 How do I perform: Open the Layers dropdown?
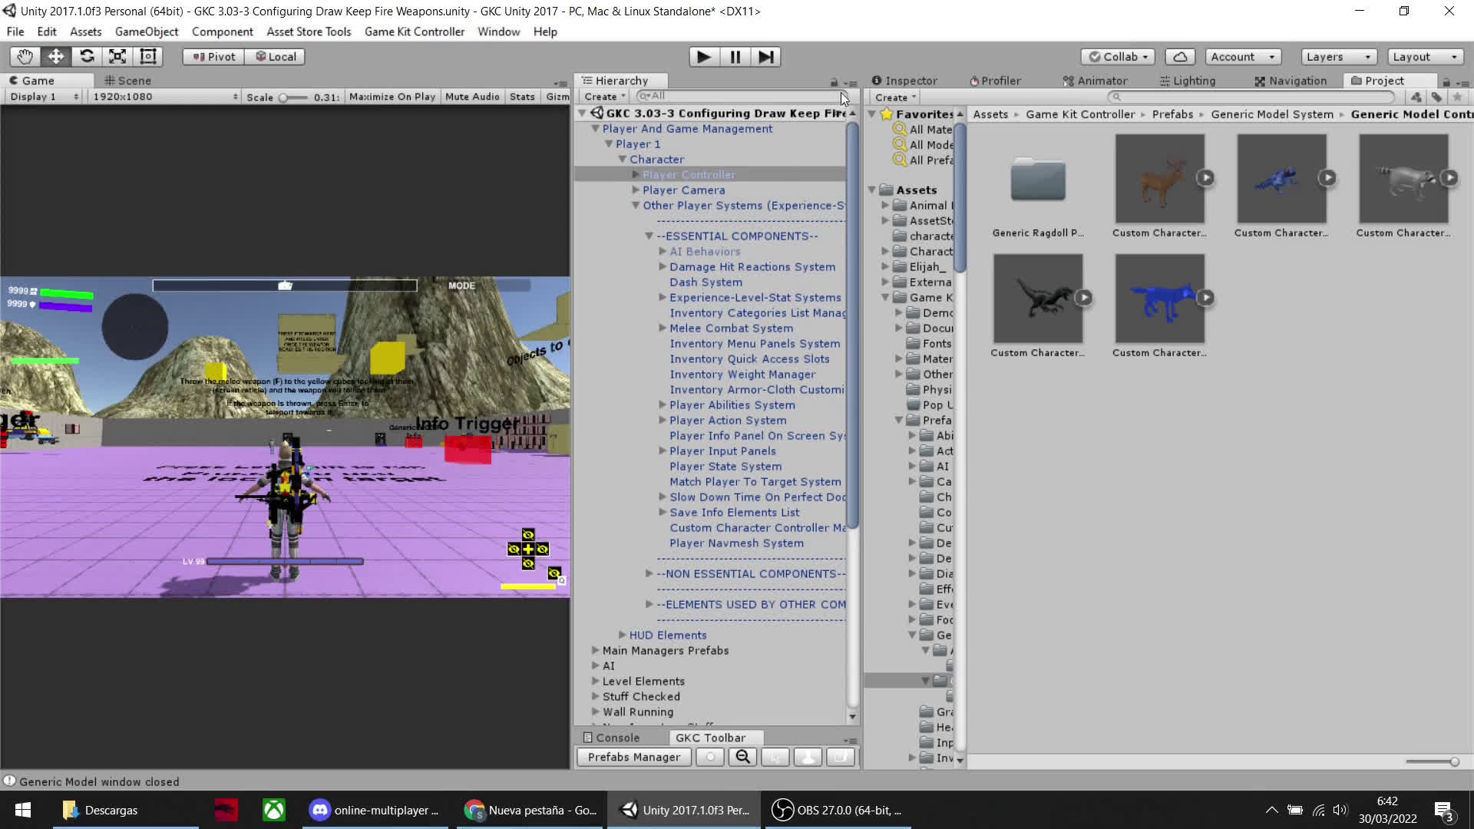point(1337,56)
